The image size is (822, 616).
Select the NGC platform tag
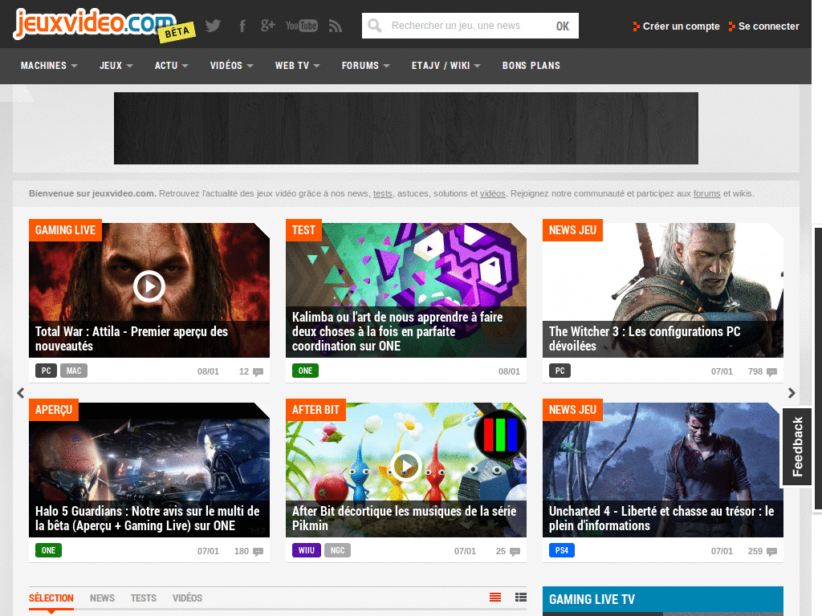338,550
